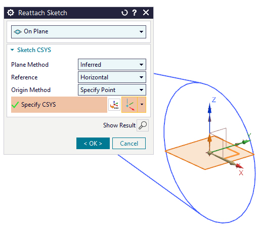The width and height of the screenshot is (258, 227).
Task: Click the Cancel button
Action: [x=129, y=144]
